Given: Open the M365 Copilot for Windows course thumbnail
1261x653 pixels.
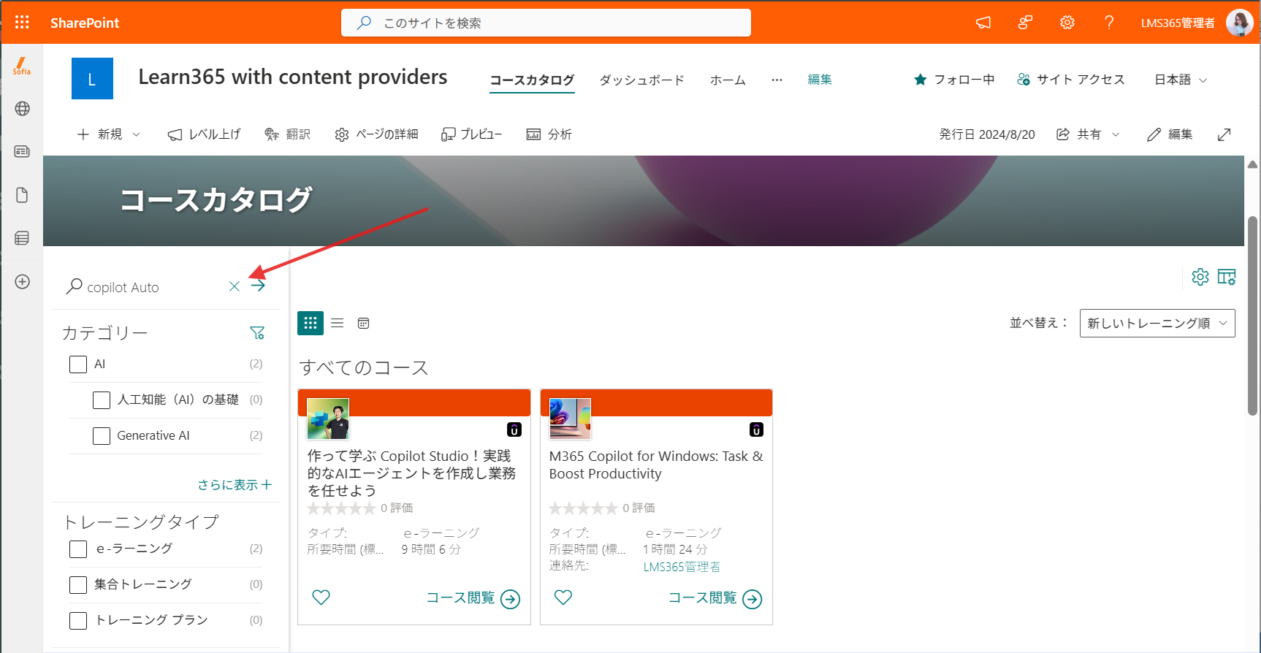Looking at the screenshot, I should (570, 419).
